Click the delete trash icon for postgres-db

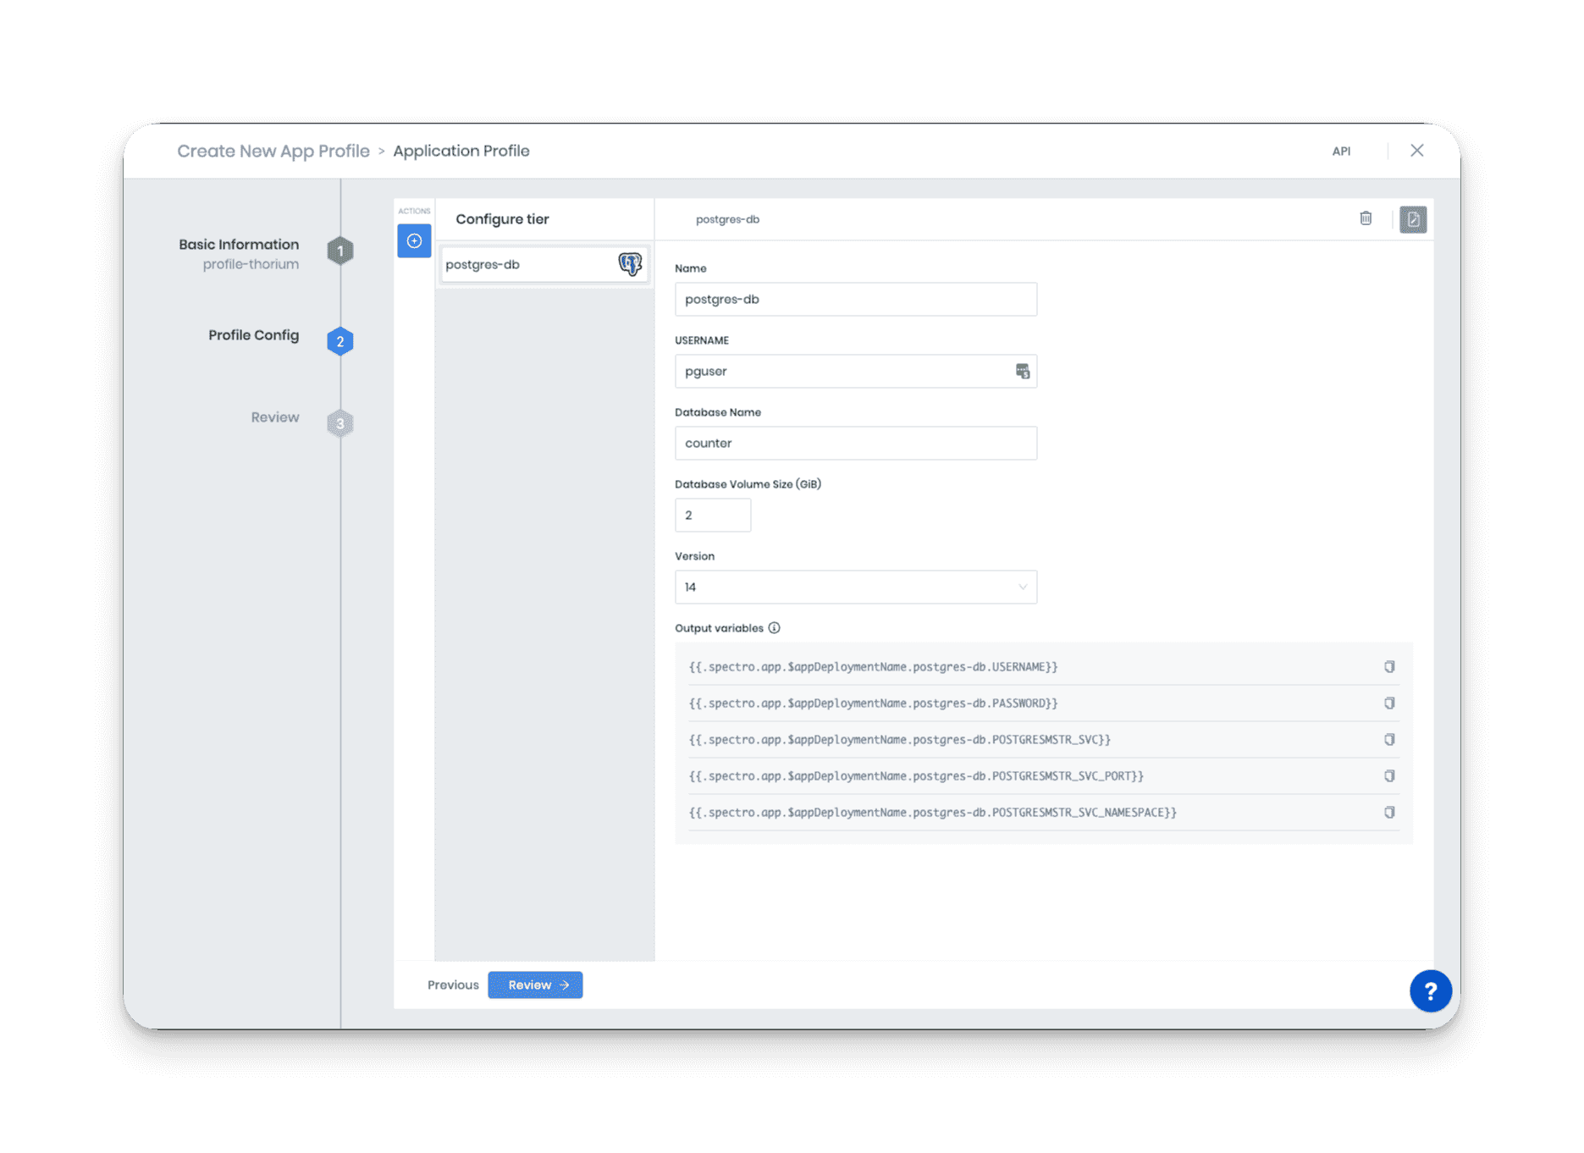point(1366,218)
